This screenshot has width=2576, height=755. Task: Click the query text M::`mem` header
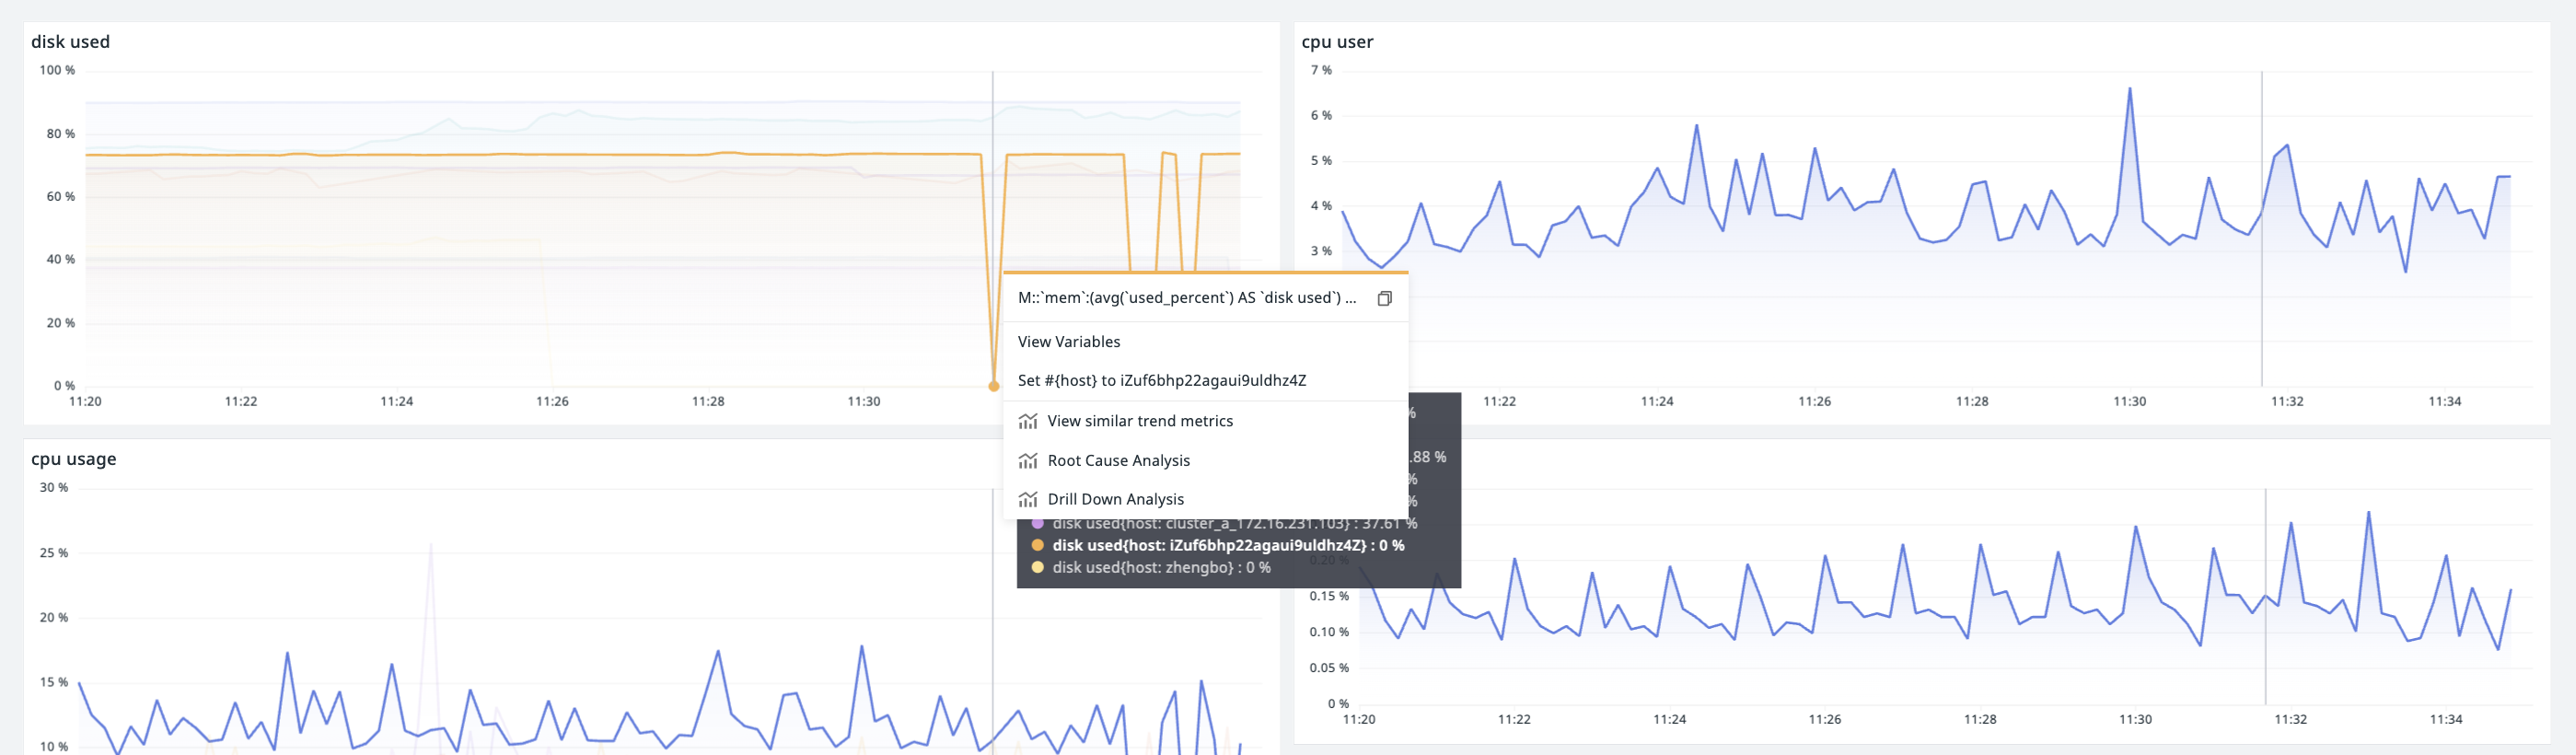coord(1187,298)
